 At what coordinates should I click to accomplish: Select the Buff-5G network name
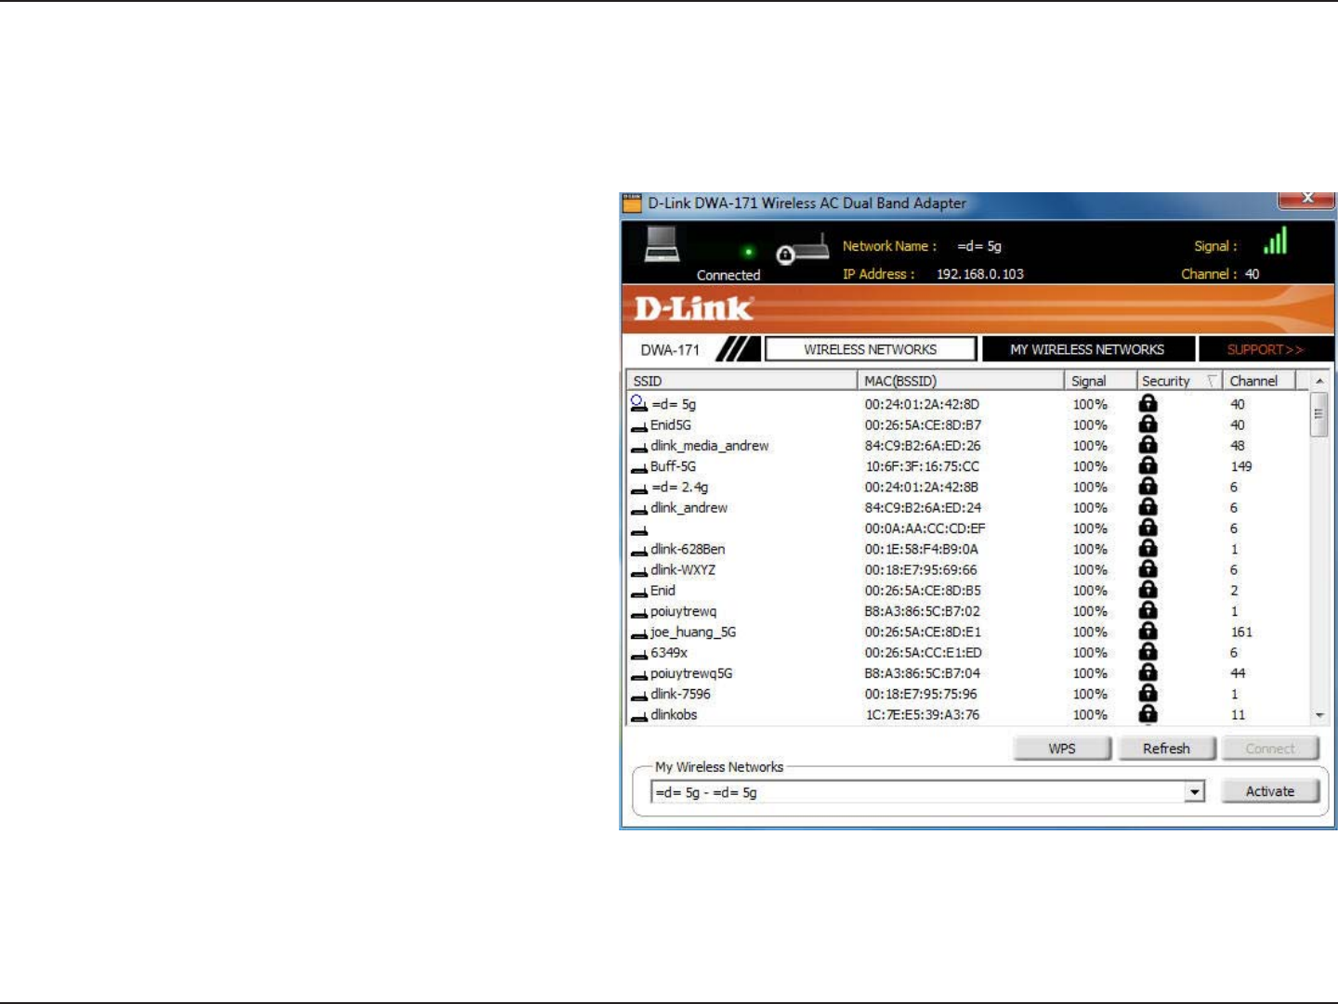point(673,466)
